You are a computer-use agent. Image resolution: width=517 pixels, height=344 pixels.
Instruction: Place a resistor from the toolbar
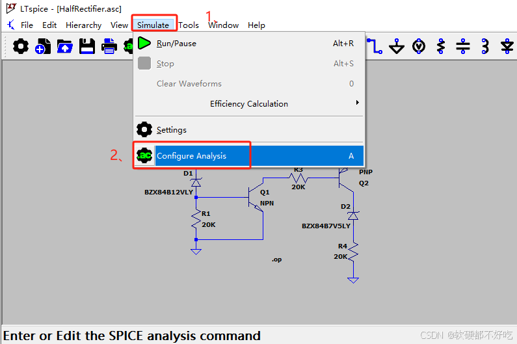(441, 46)
